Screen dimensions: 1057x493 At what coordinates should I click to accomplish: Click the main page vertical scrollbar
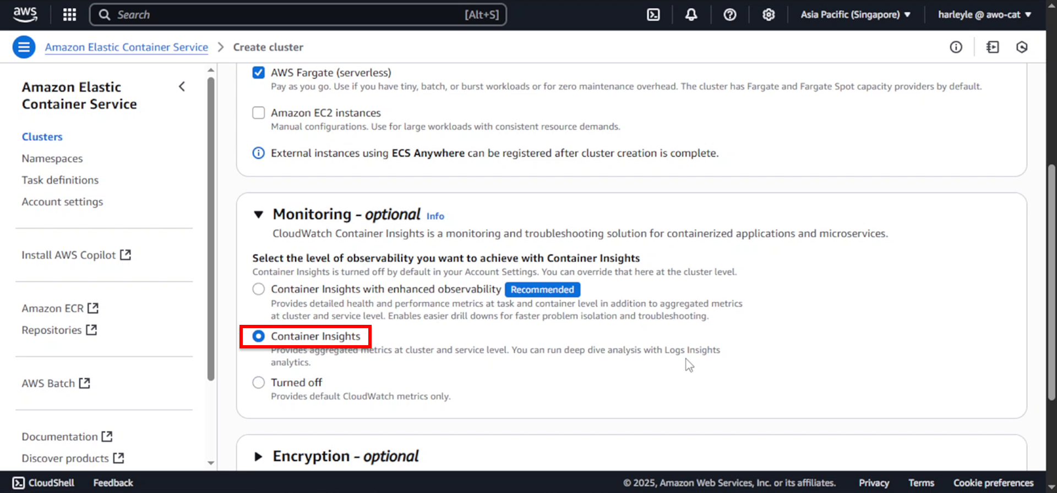(x=1051, y=282)
